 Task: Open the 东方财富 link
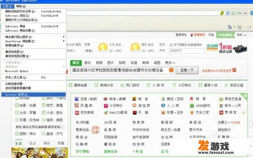tap(82, 122)
